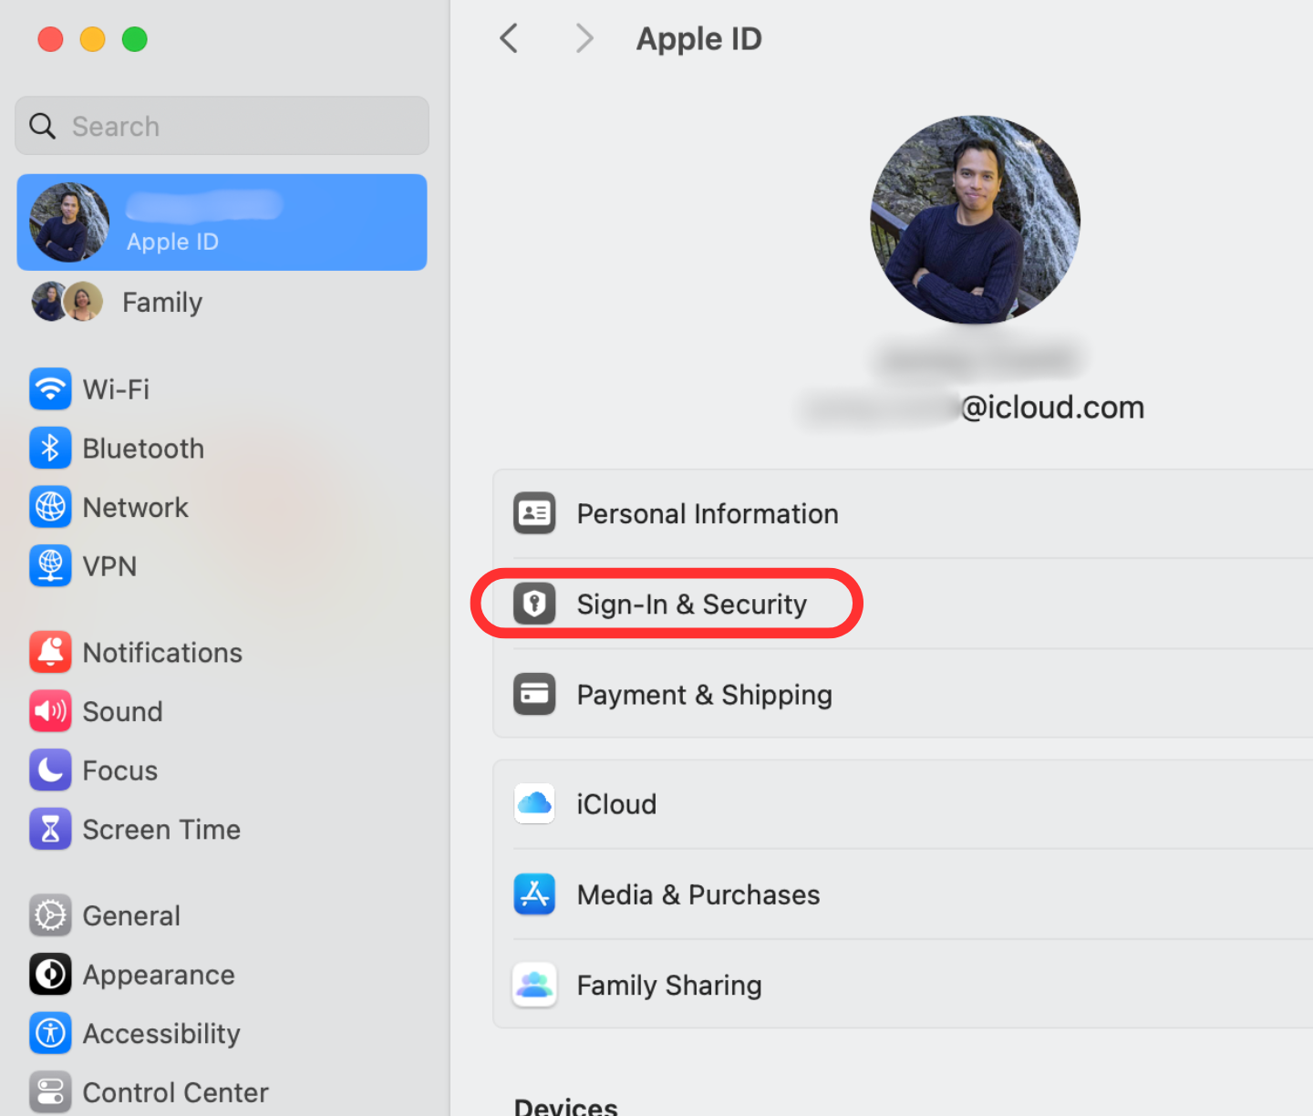This screenshot has width=1313, height=1116.
Task: Open Appearance settings
Action: pos(222,975)
